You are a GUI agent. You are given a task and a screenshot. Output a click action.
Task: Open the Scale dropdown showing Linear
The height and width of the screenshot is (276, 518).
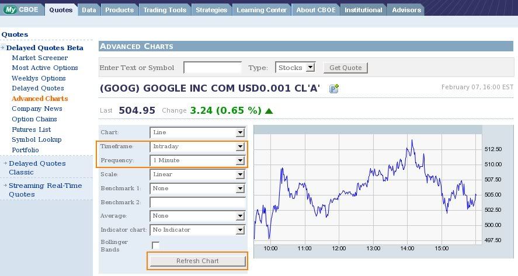pyautogui.click(x=197, y=174)
